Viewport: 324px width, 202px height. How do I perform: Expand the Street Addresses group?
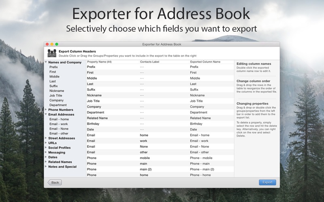coord(46,138)
